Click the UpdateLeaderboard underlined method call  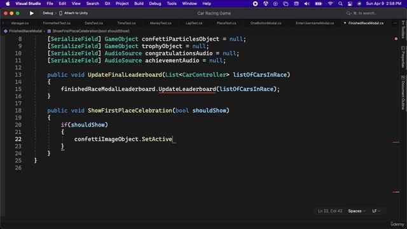pyautogui.click(x=187, y=89)
